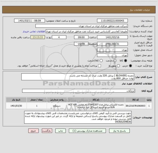The width and height of the screenshot is (158, 153).
Task: Click the پاسخ به نیاز button
Action: [119, 131]
